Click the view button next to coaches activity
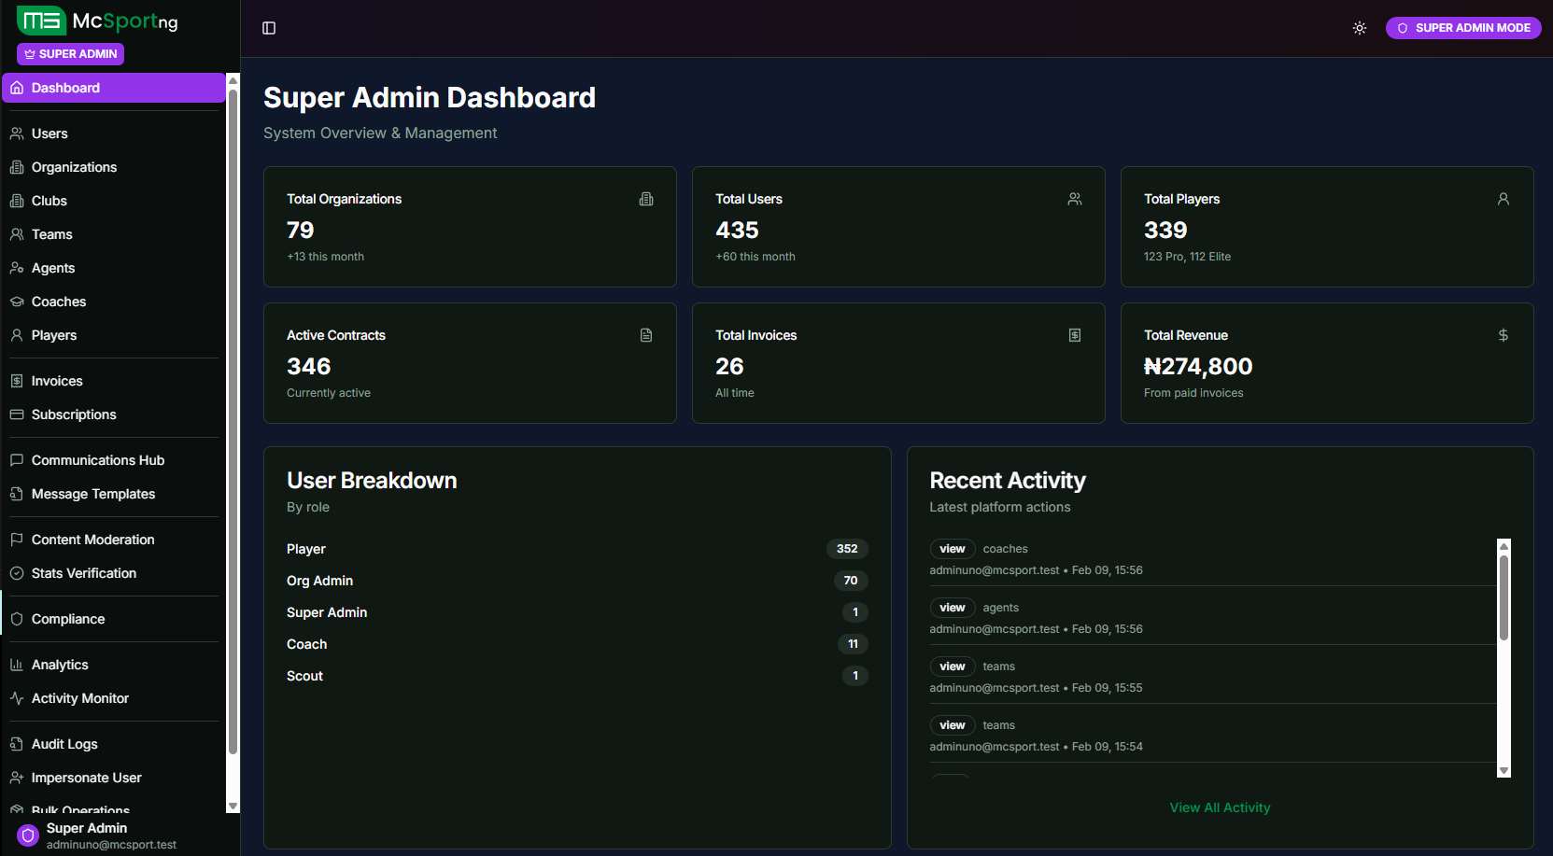Image resolution: width=1553 pixels, height=856 pixels. tap(952, 548)
